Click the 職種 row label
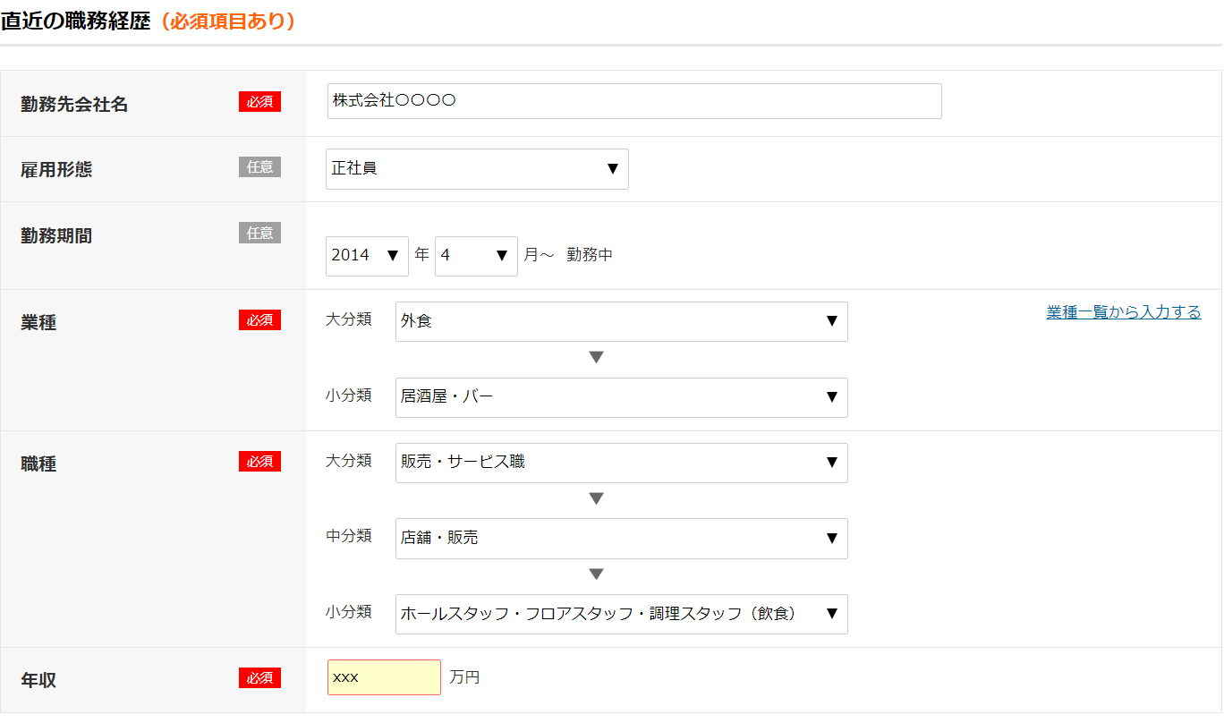 tap(38, 464)
